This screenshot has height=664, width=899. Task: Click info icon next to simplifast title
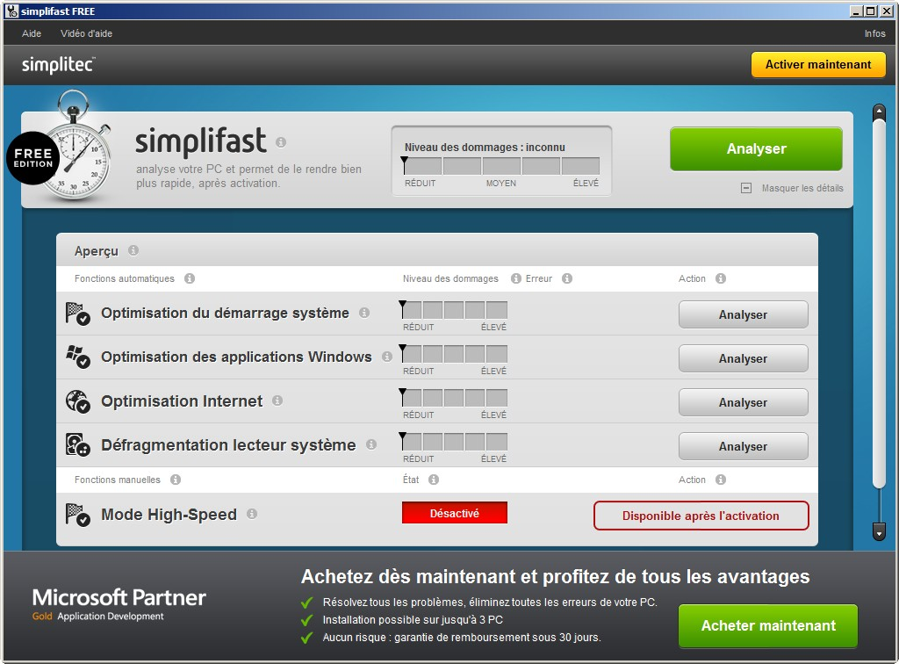(281, 141)
